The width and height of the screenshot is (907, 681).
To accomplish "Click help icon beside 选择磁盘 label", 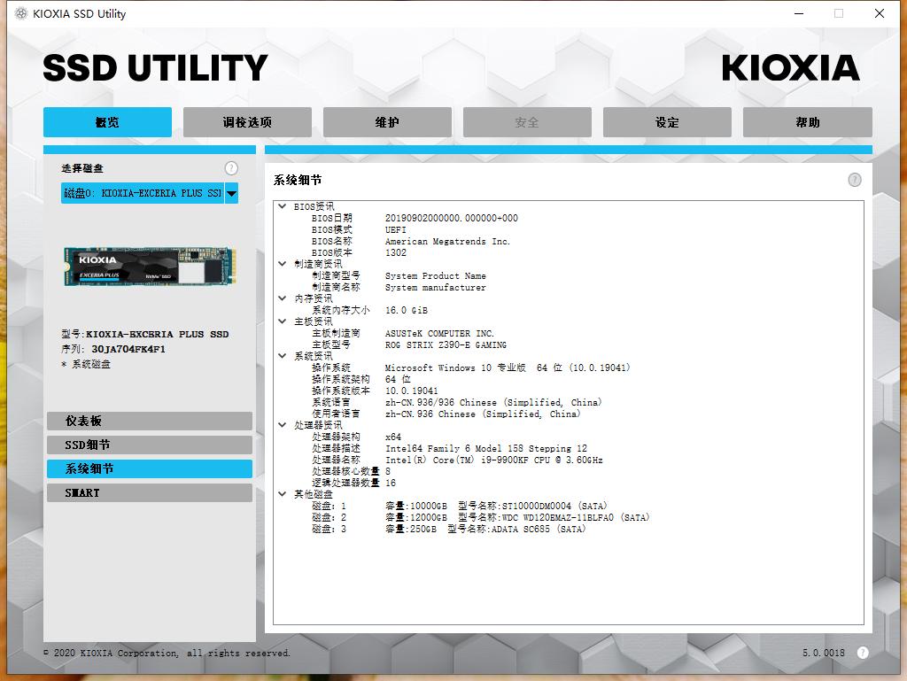I will coord(231,168).
